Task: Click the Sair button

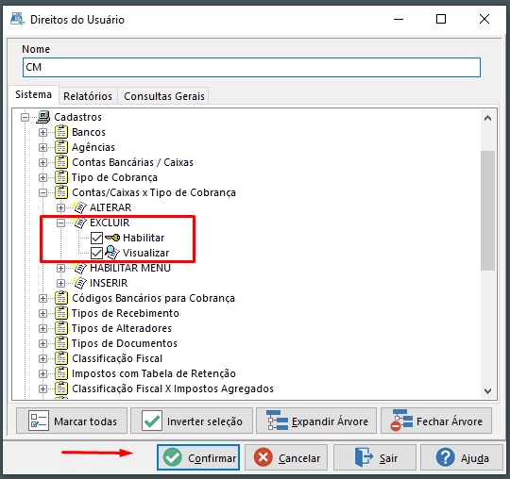Action: pos(375,457)
